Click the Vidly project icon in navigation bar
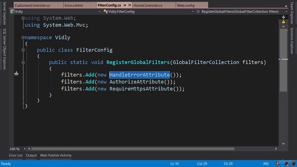 13,12
